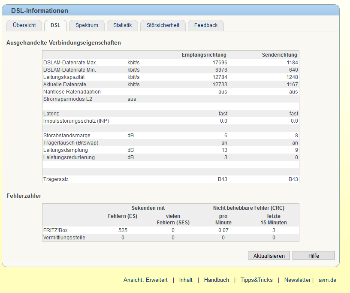Click the Senderichtung column header
Viewport: 350px width, 293px height.
280,55
